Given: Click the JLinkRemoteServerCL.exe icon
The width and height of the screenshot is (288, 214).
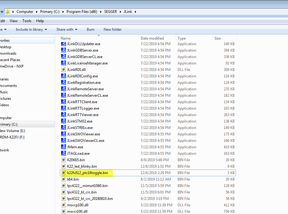Looking at the screenshot, I should pyautogui.click(x=63, y=95).
